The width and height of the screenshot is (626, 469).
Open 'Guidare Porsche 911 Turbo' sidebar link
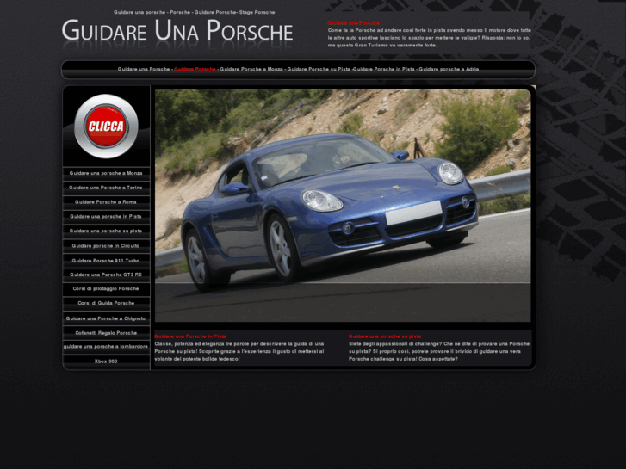[x=106, y=261]
